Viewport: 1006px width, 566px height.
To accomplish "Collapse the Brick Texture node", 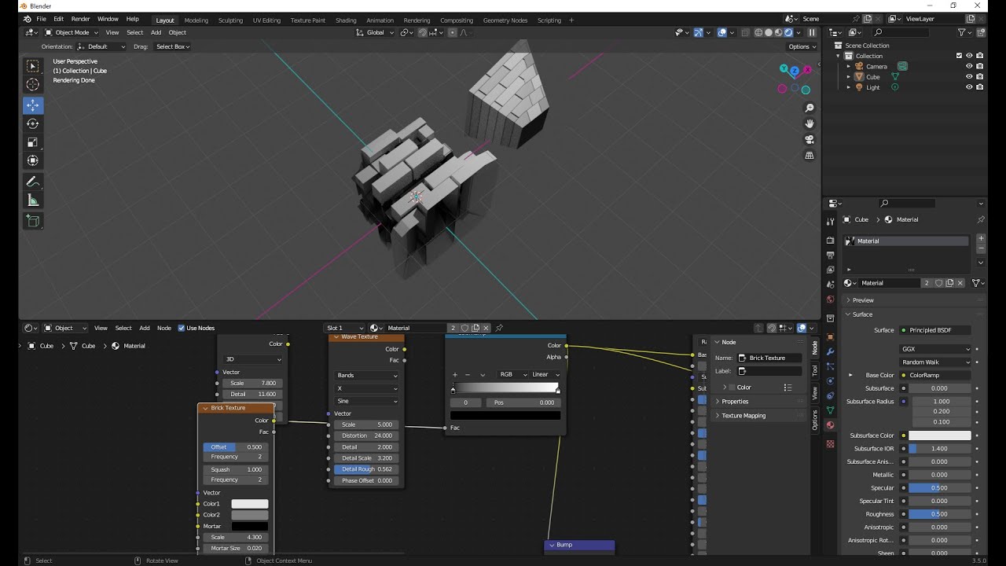I will [x=205, y=408].
